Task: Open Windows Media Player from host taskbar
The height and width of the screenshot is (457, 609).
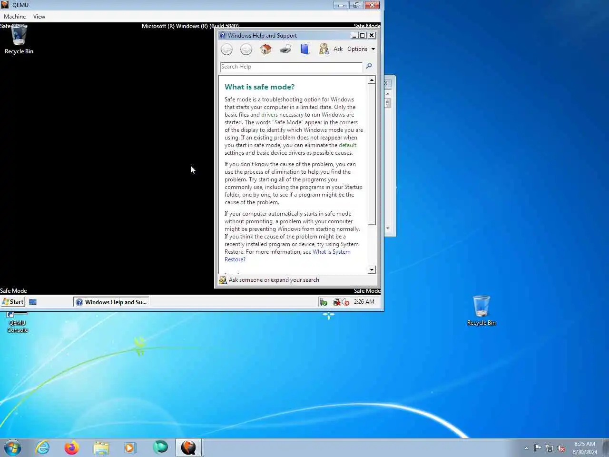Action: [130, 447]
